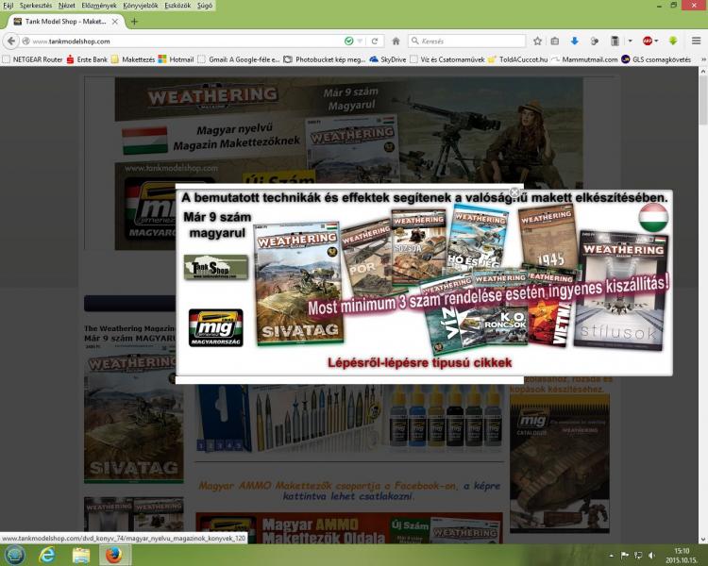Open the Nézet menu
708x566 pixels.
67,6
